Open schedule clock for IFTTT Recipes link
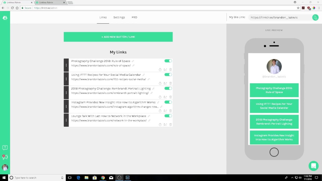322x181 pixels. point(160,83)
